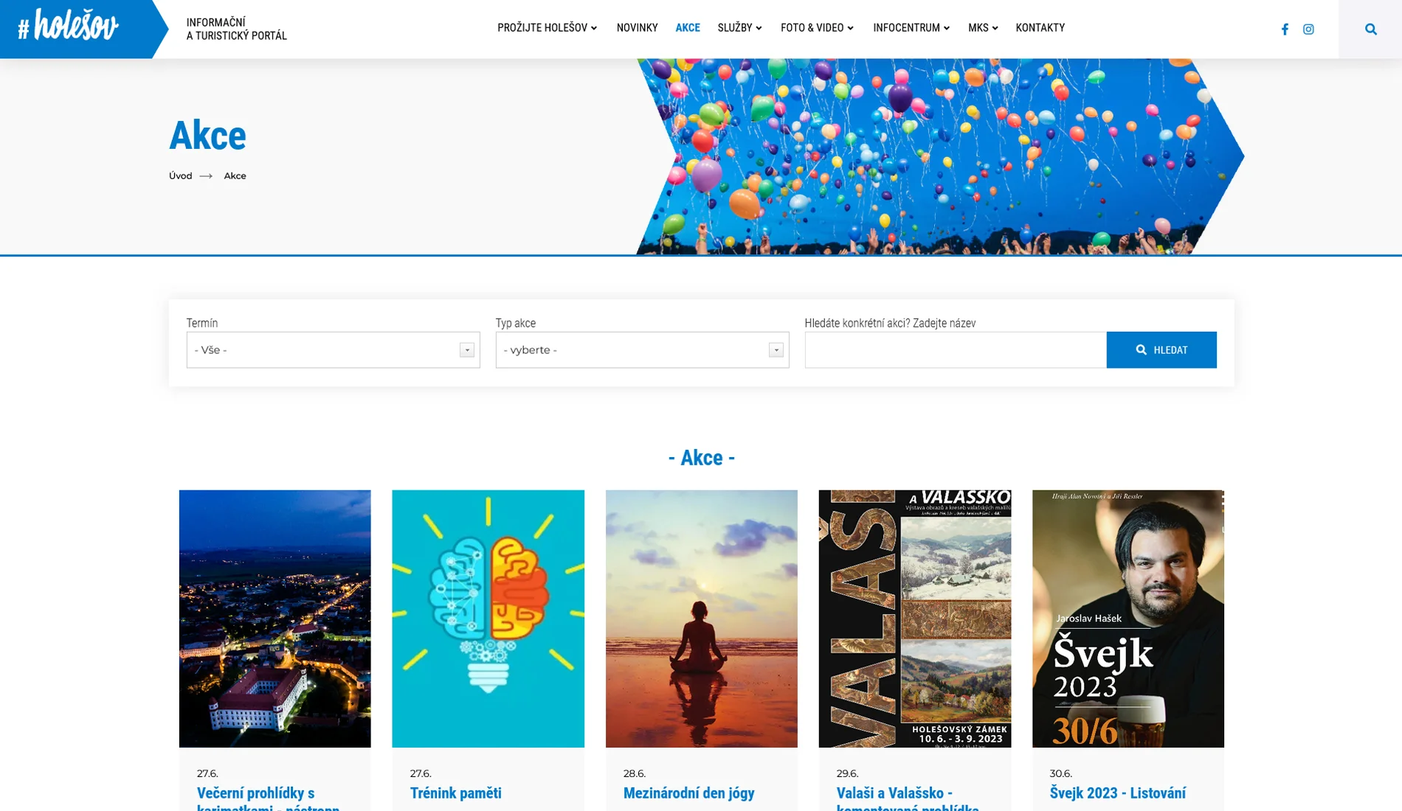The height and width of the screenshot is (811, 1402).
Task: Open the Valaši a Valašsko poster thumbnail
Action: 914,619
